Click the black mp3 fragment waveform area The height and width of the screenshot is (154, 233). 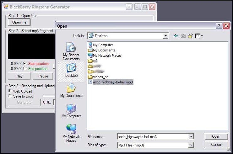31,46
